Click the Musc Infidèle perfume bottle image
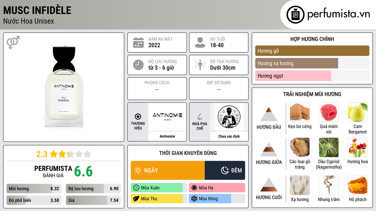The image size is (376, 211). (64, 87)
